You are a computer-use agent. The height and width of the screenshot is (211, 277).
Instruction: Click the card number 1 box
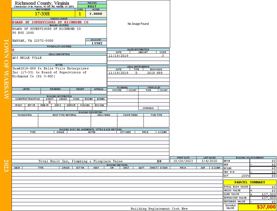(x=80, y=14)
